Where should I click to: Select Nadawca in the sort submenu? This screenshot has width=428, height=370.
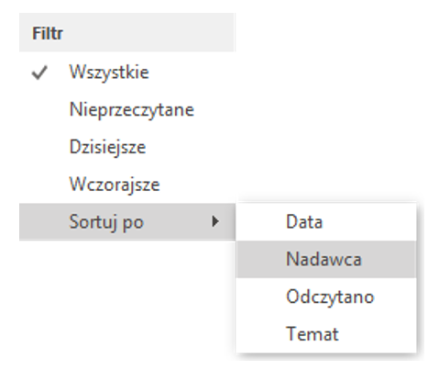tap(326, 259)
